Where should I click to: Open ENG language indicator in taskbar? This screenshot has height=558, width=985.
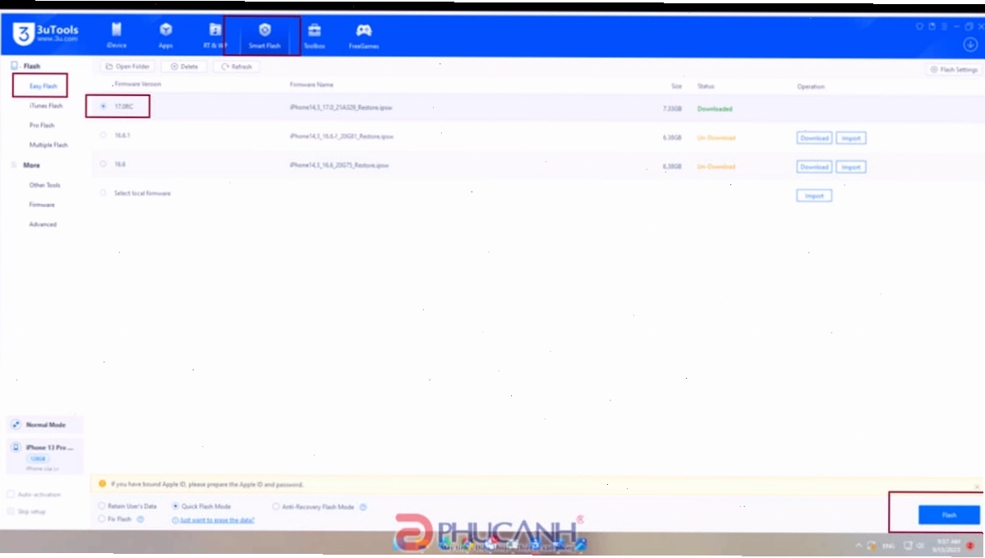pos(888,546)
